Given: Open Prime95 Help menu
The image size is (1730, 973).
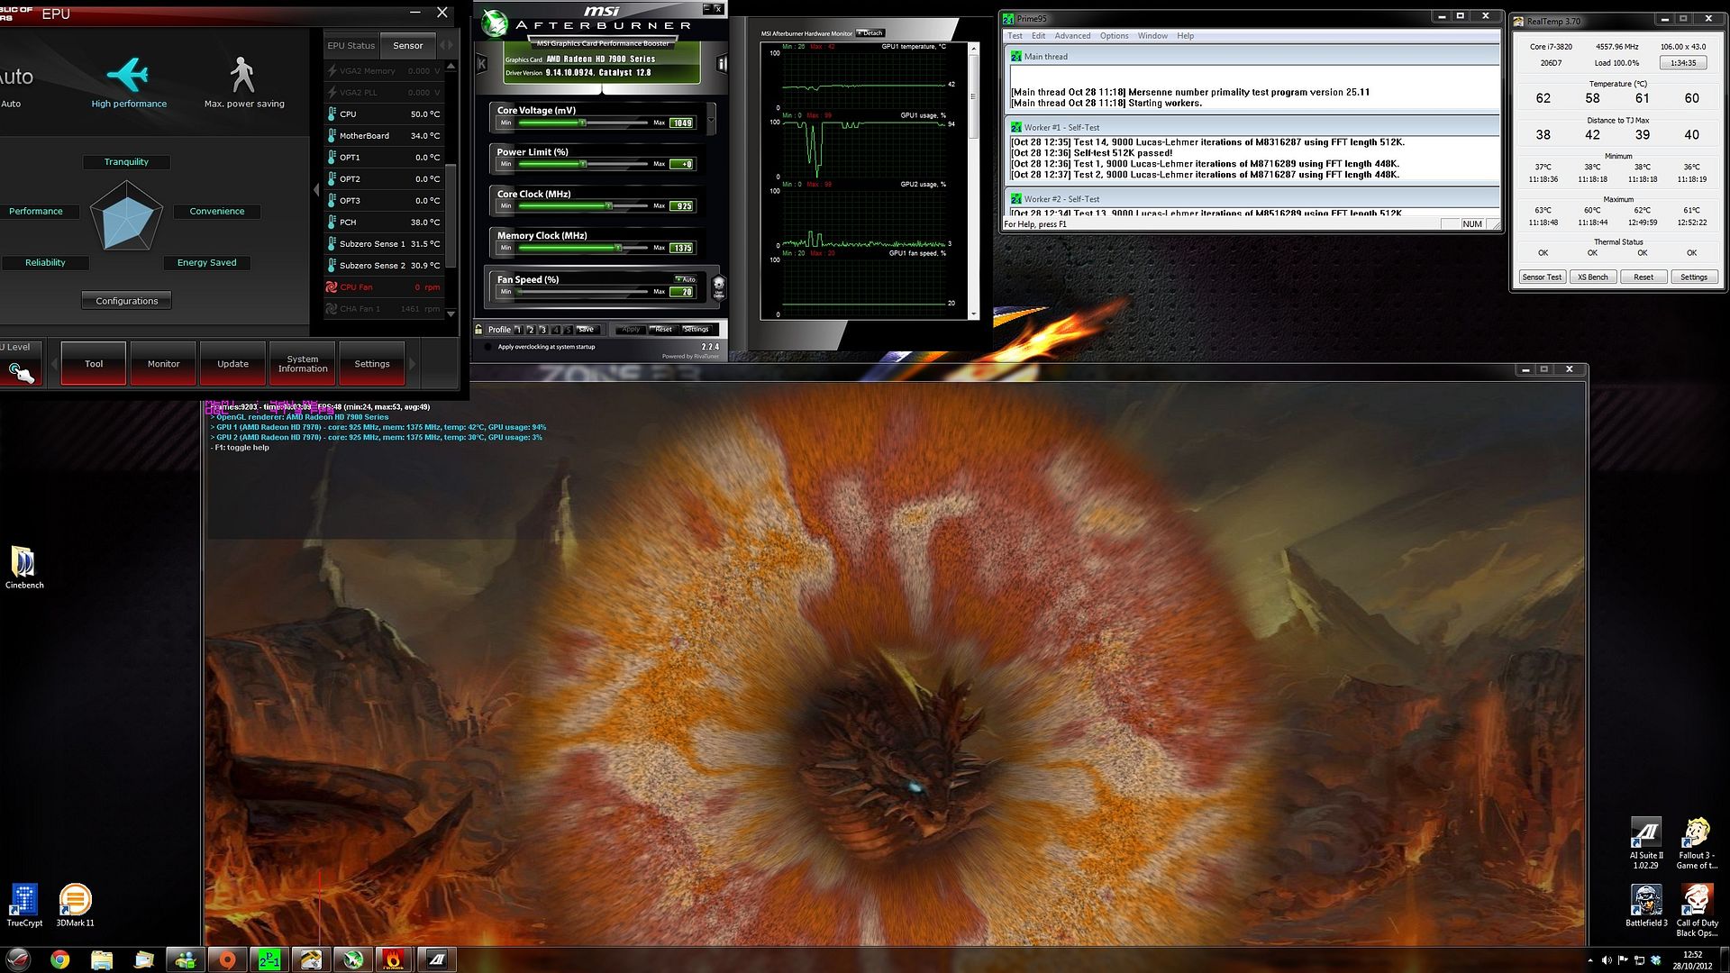Looking at the screenshot, I should 1185,36.
